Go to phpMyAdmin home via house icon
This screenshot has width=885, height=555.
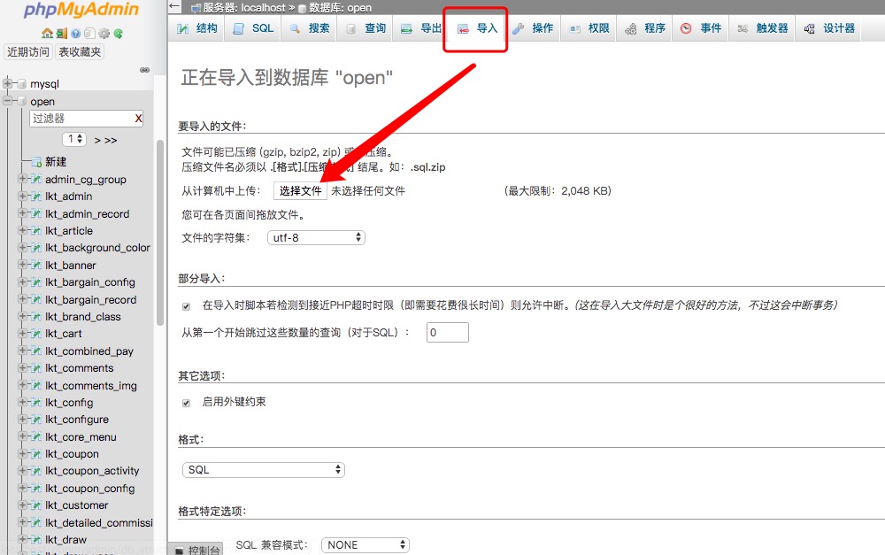click(48, 34)
